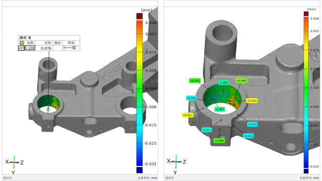Select the -0.015 deviation label

[x=252, y=124]
